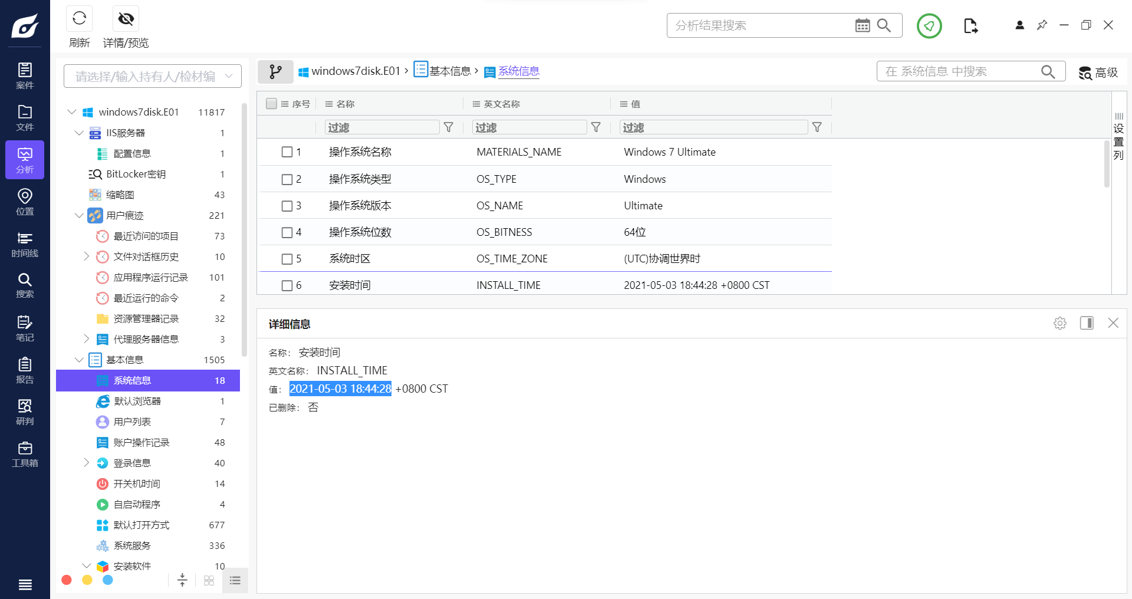The image size is (1132, 599).
Task: Open the 报告 sidebar section
Action: pyautogui.click(x=25, y=370)
